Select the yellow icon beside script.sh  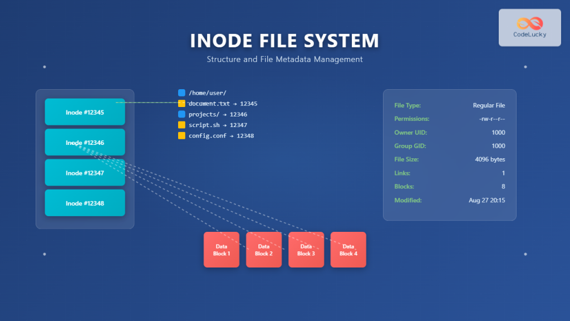click(181, 125)
